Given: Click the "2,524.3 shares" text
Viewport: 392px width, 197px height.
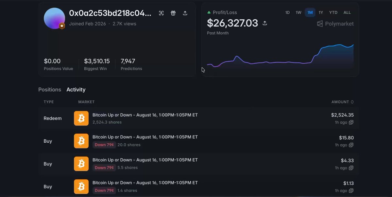Looking at the screenshot, I should pos(107,122).
